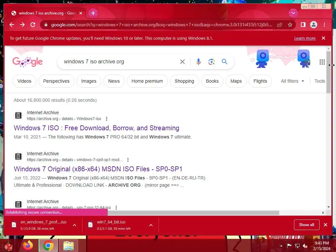Viewport: 336px width, 252px height.
Task: Open File Explorer from taskbar
Action: coord(68,245)
